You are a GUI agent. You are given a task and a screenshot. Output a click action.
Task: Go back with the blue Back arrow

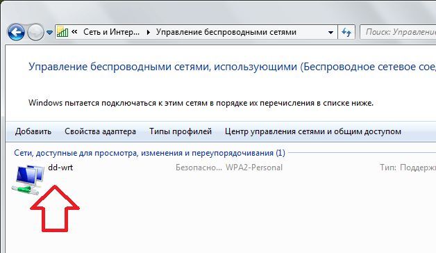(16, 32)
